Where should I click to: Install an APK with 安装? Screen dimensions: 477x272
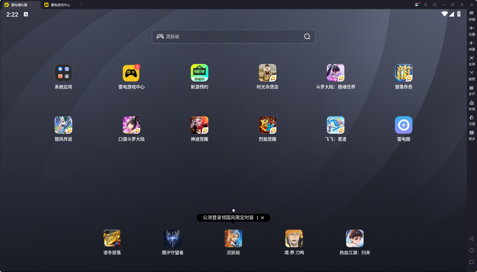click(472, 105)
